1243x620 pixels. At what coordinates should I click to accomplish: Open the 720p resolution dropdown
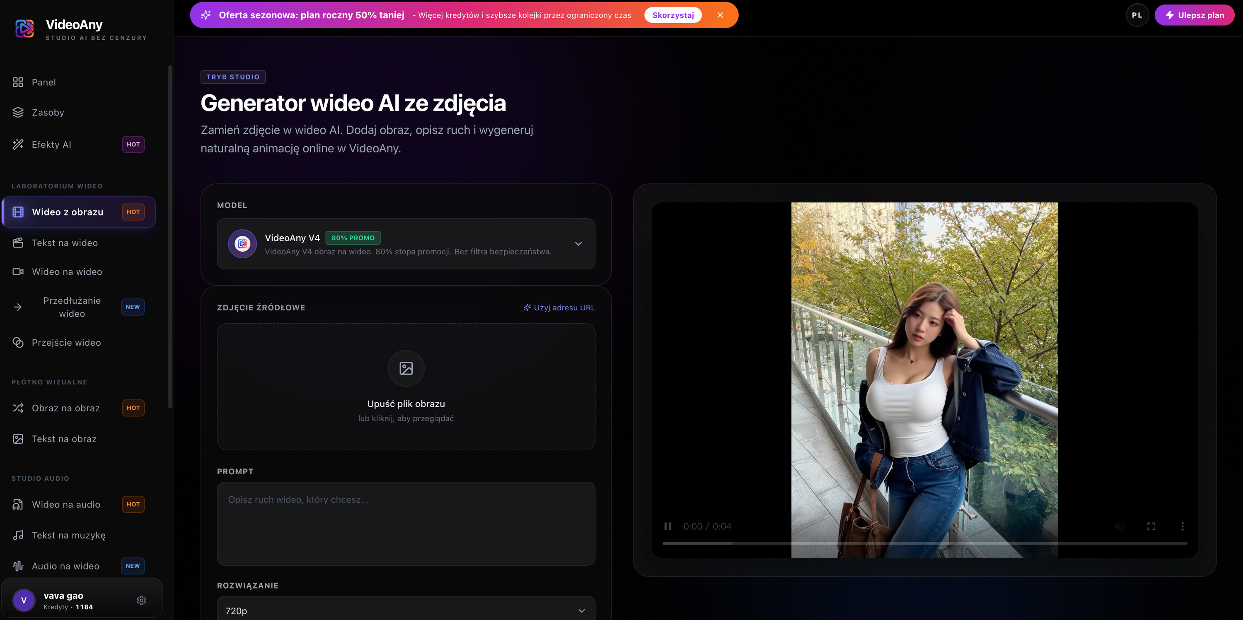pyautogui.click(x=406, y=608)
